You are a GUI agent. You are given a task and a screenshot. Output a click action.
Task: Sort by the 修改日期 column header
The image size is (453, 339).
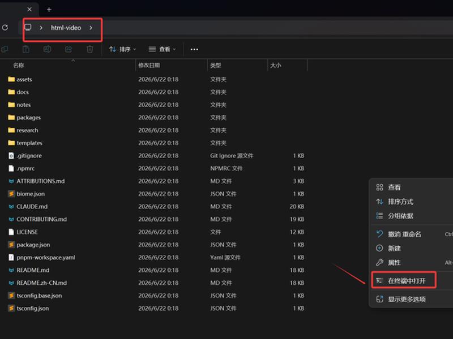pyautogui.click(x=149, y=65)
